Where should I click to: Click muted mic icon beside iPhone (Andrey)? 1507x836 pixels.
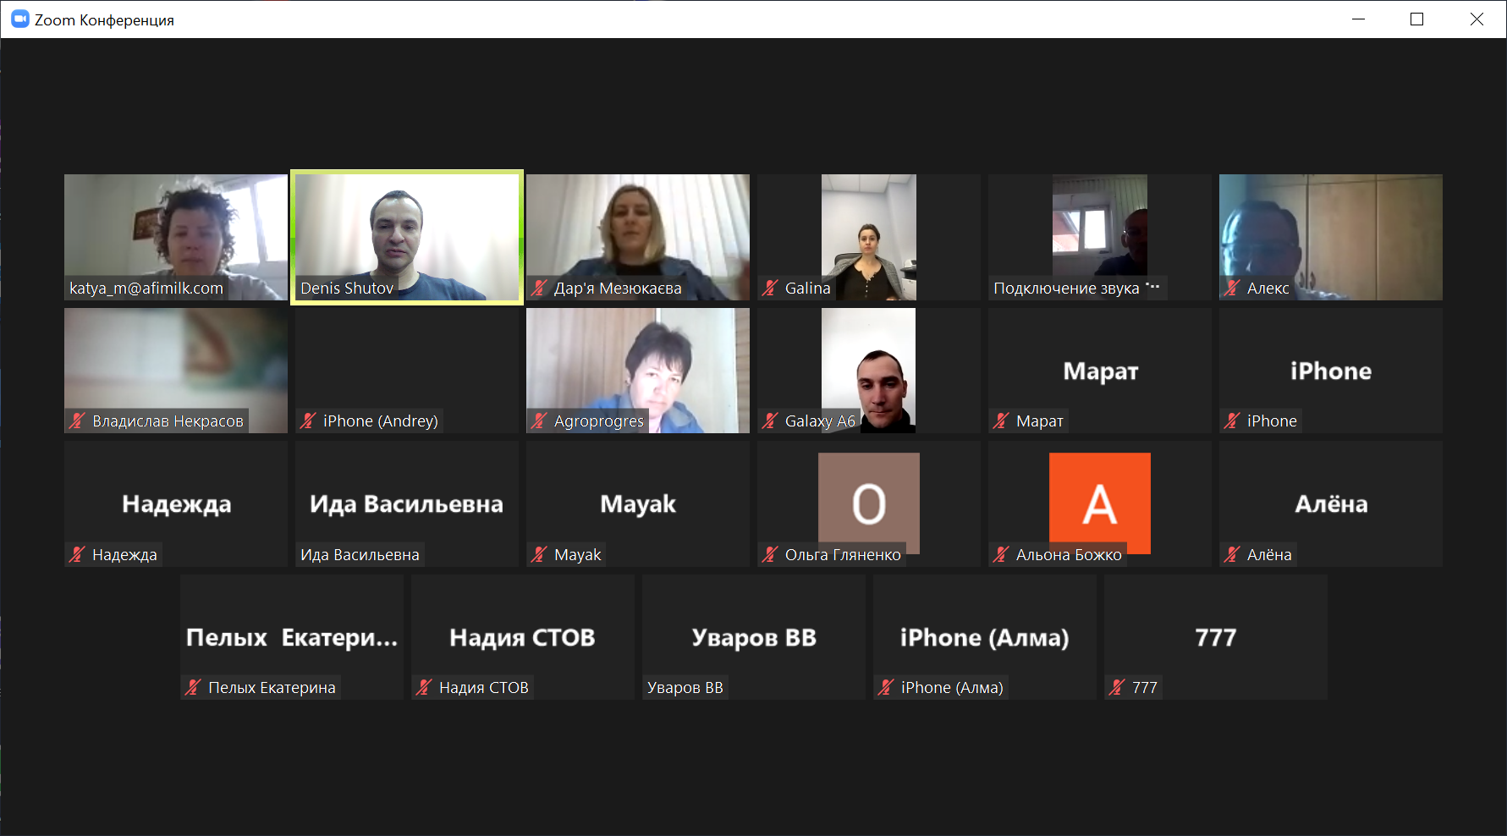click(x=307, y=421)
